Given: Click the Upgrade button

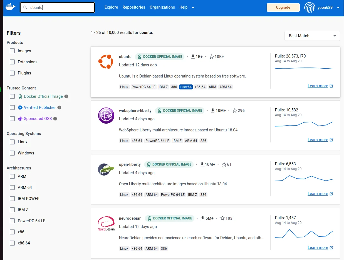Looking at the screenshot, I should pyautogui.click(x=283, y=7).
